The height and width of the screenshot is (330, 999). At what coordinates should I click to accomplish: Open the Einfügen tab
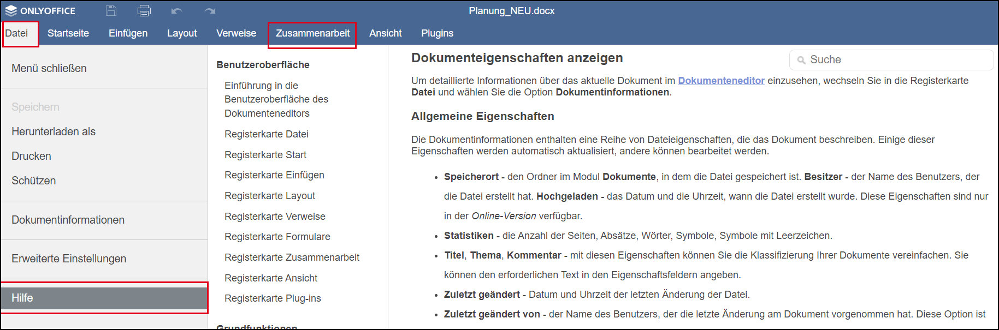(128, 33)
